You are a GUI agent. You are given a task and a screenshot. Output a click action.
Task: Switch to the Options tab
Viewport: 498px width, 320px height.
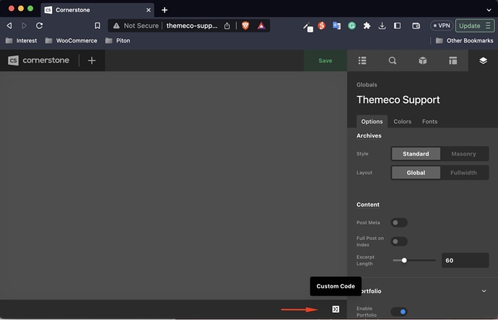click(372, 122)
